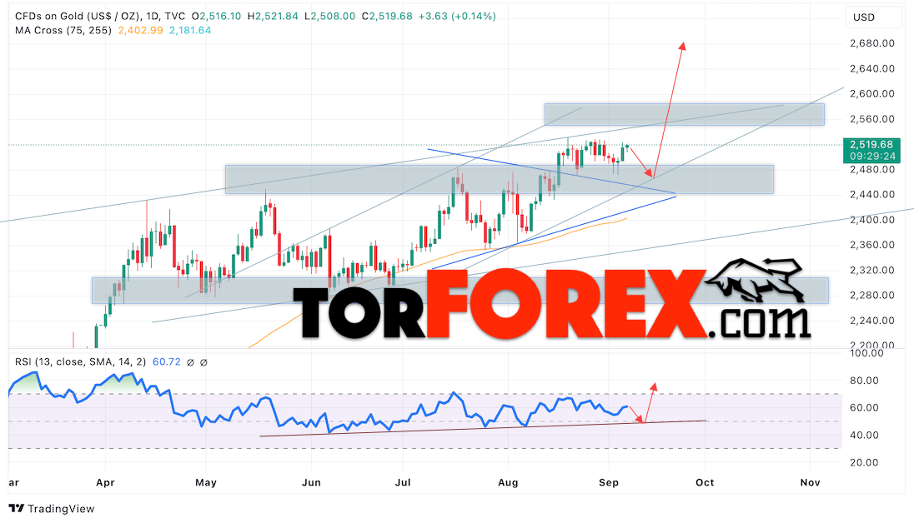Click the 2,640.00 price axis label
Screen dimensions: 914x523
(x=872, y=69)
